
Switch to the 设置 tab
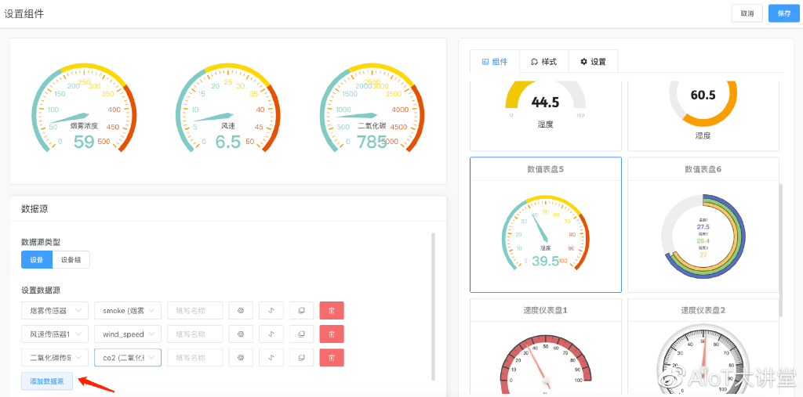(x=593, y=61)
